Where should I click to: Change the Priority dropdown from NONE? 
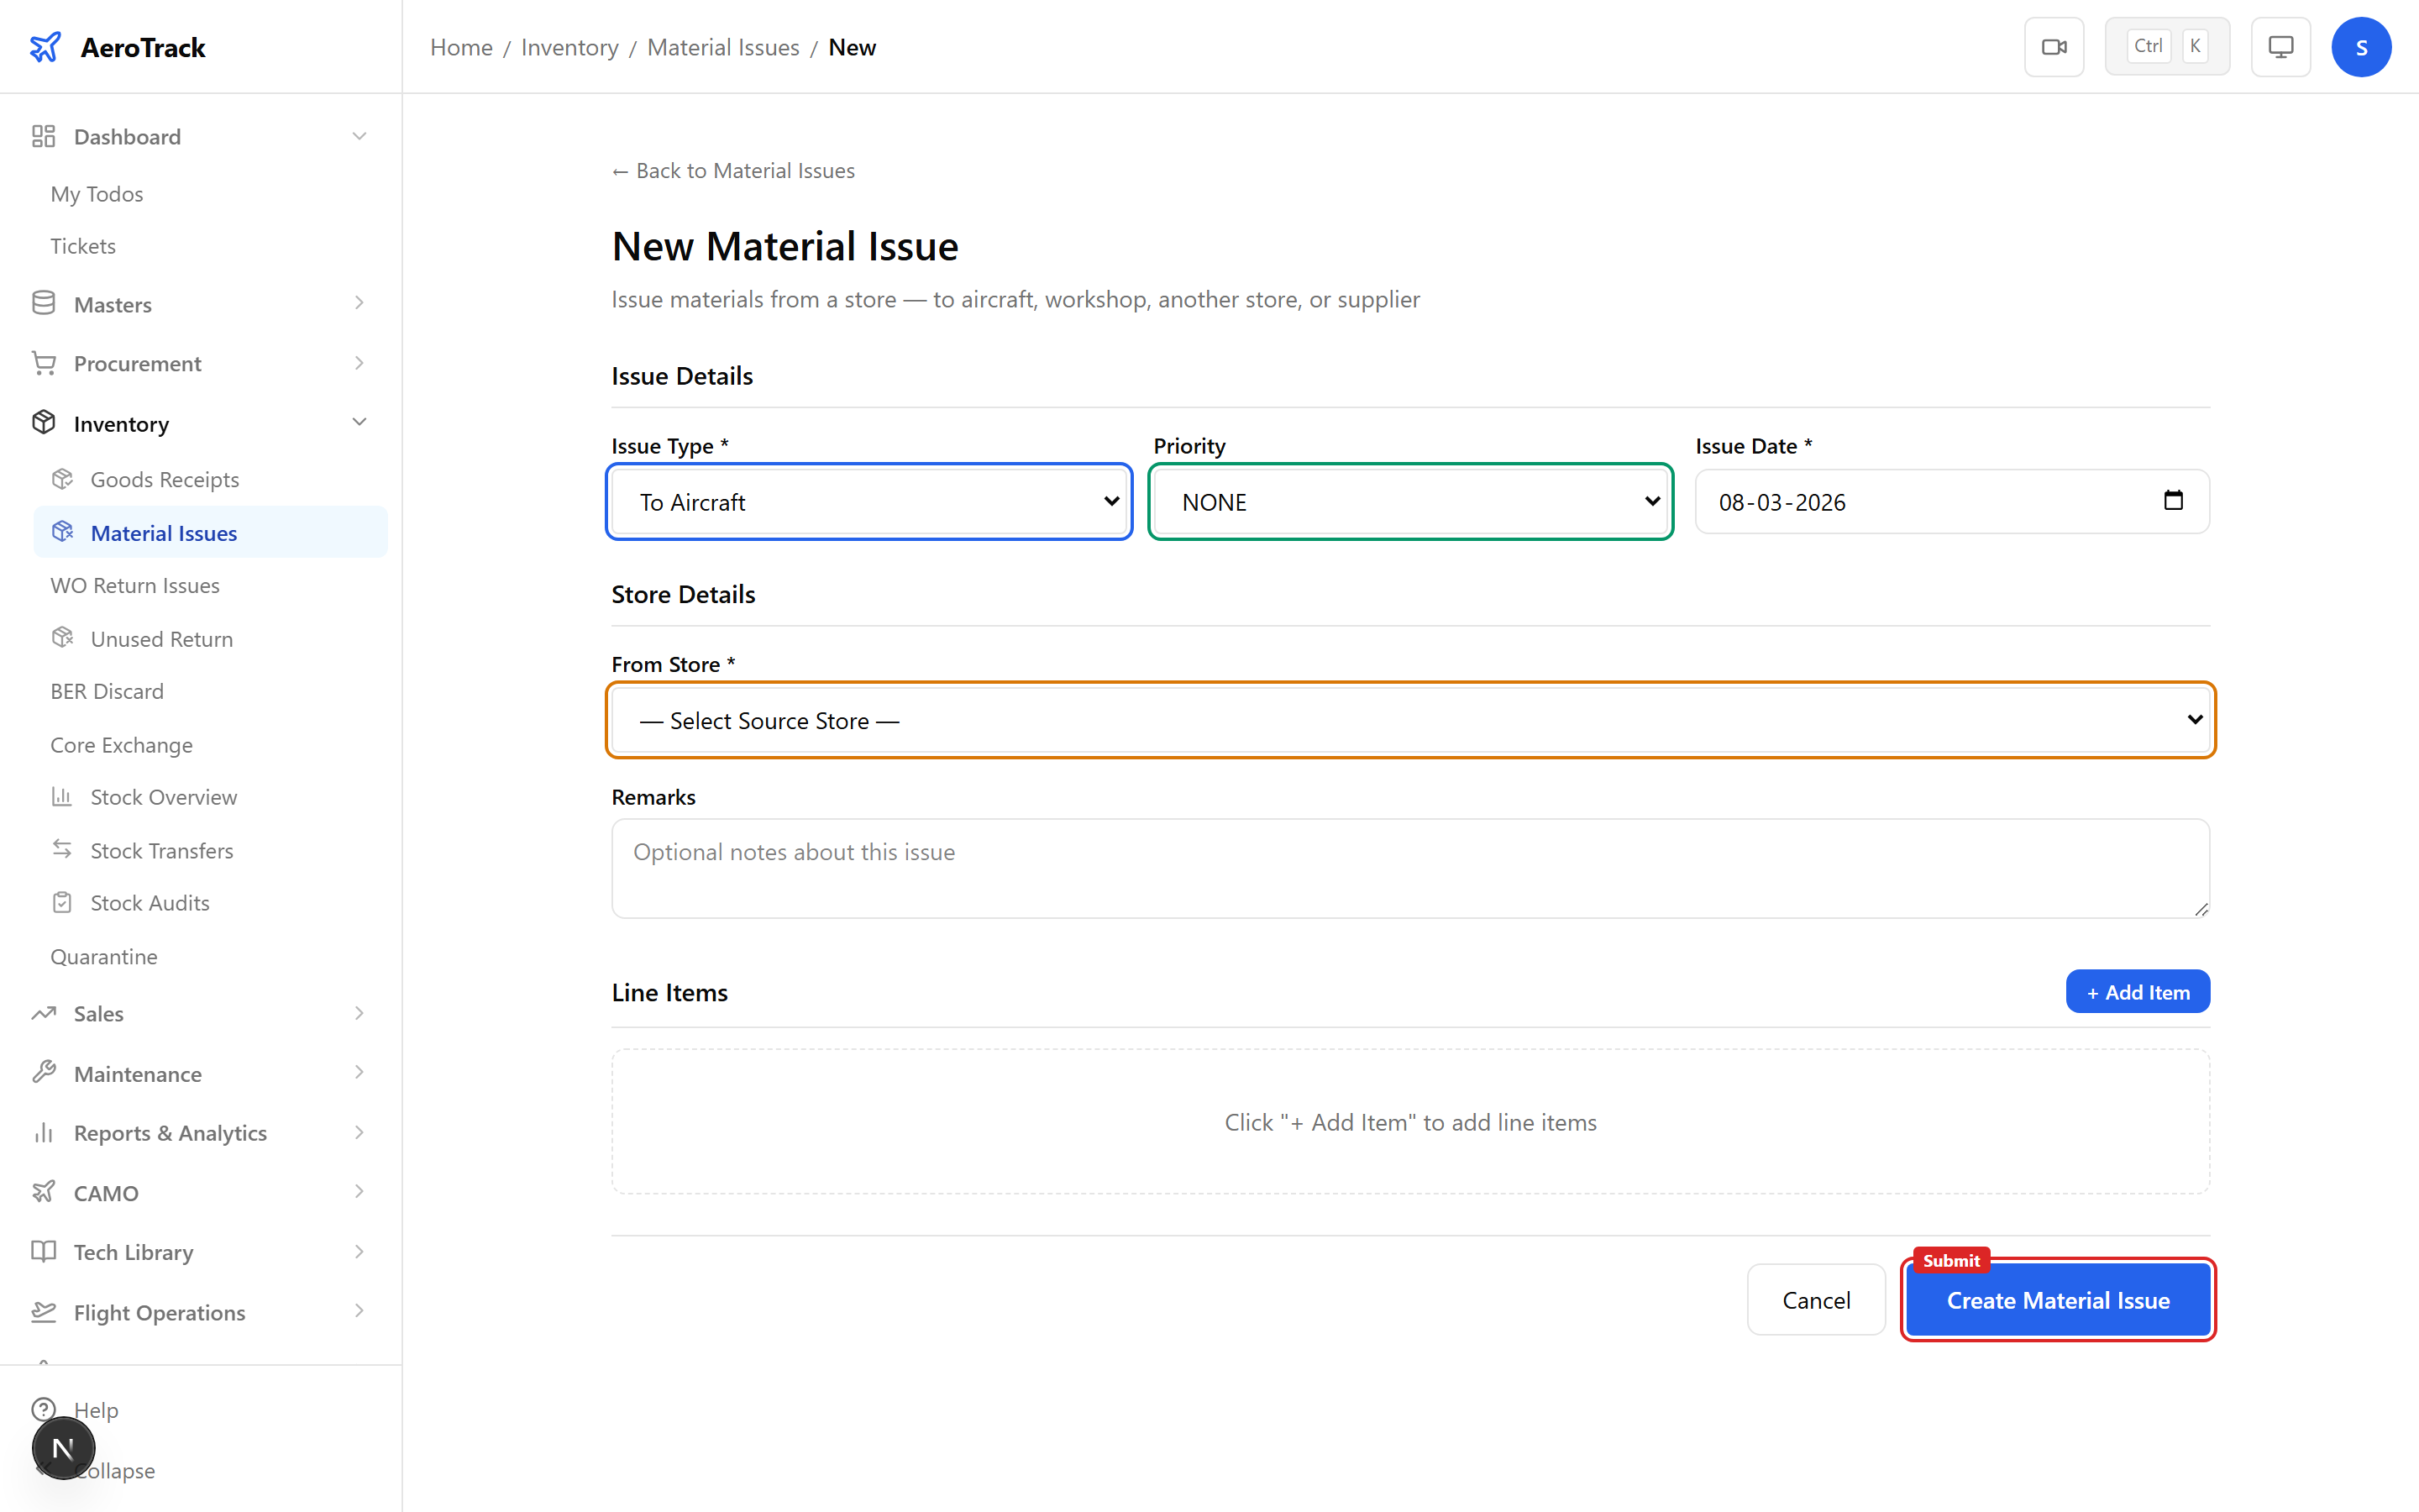pos(1409,502)
